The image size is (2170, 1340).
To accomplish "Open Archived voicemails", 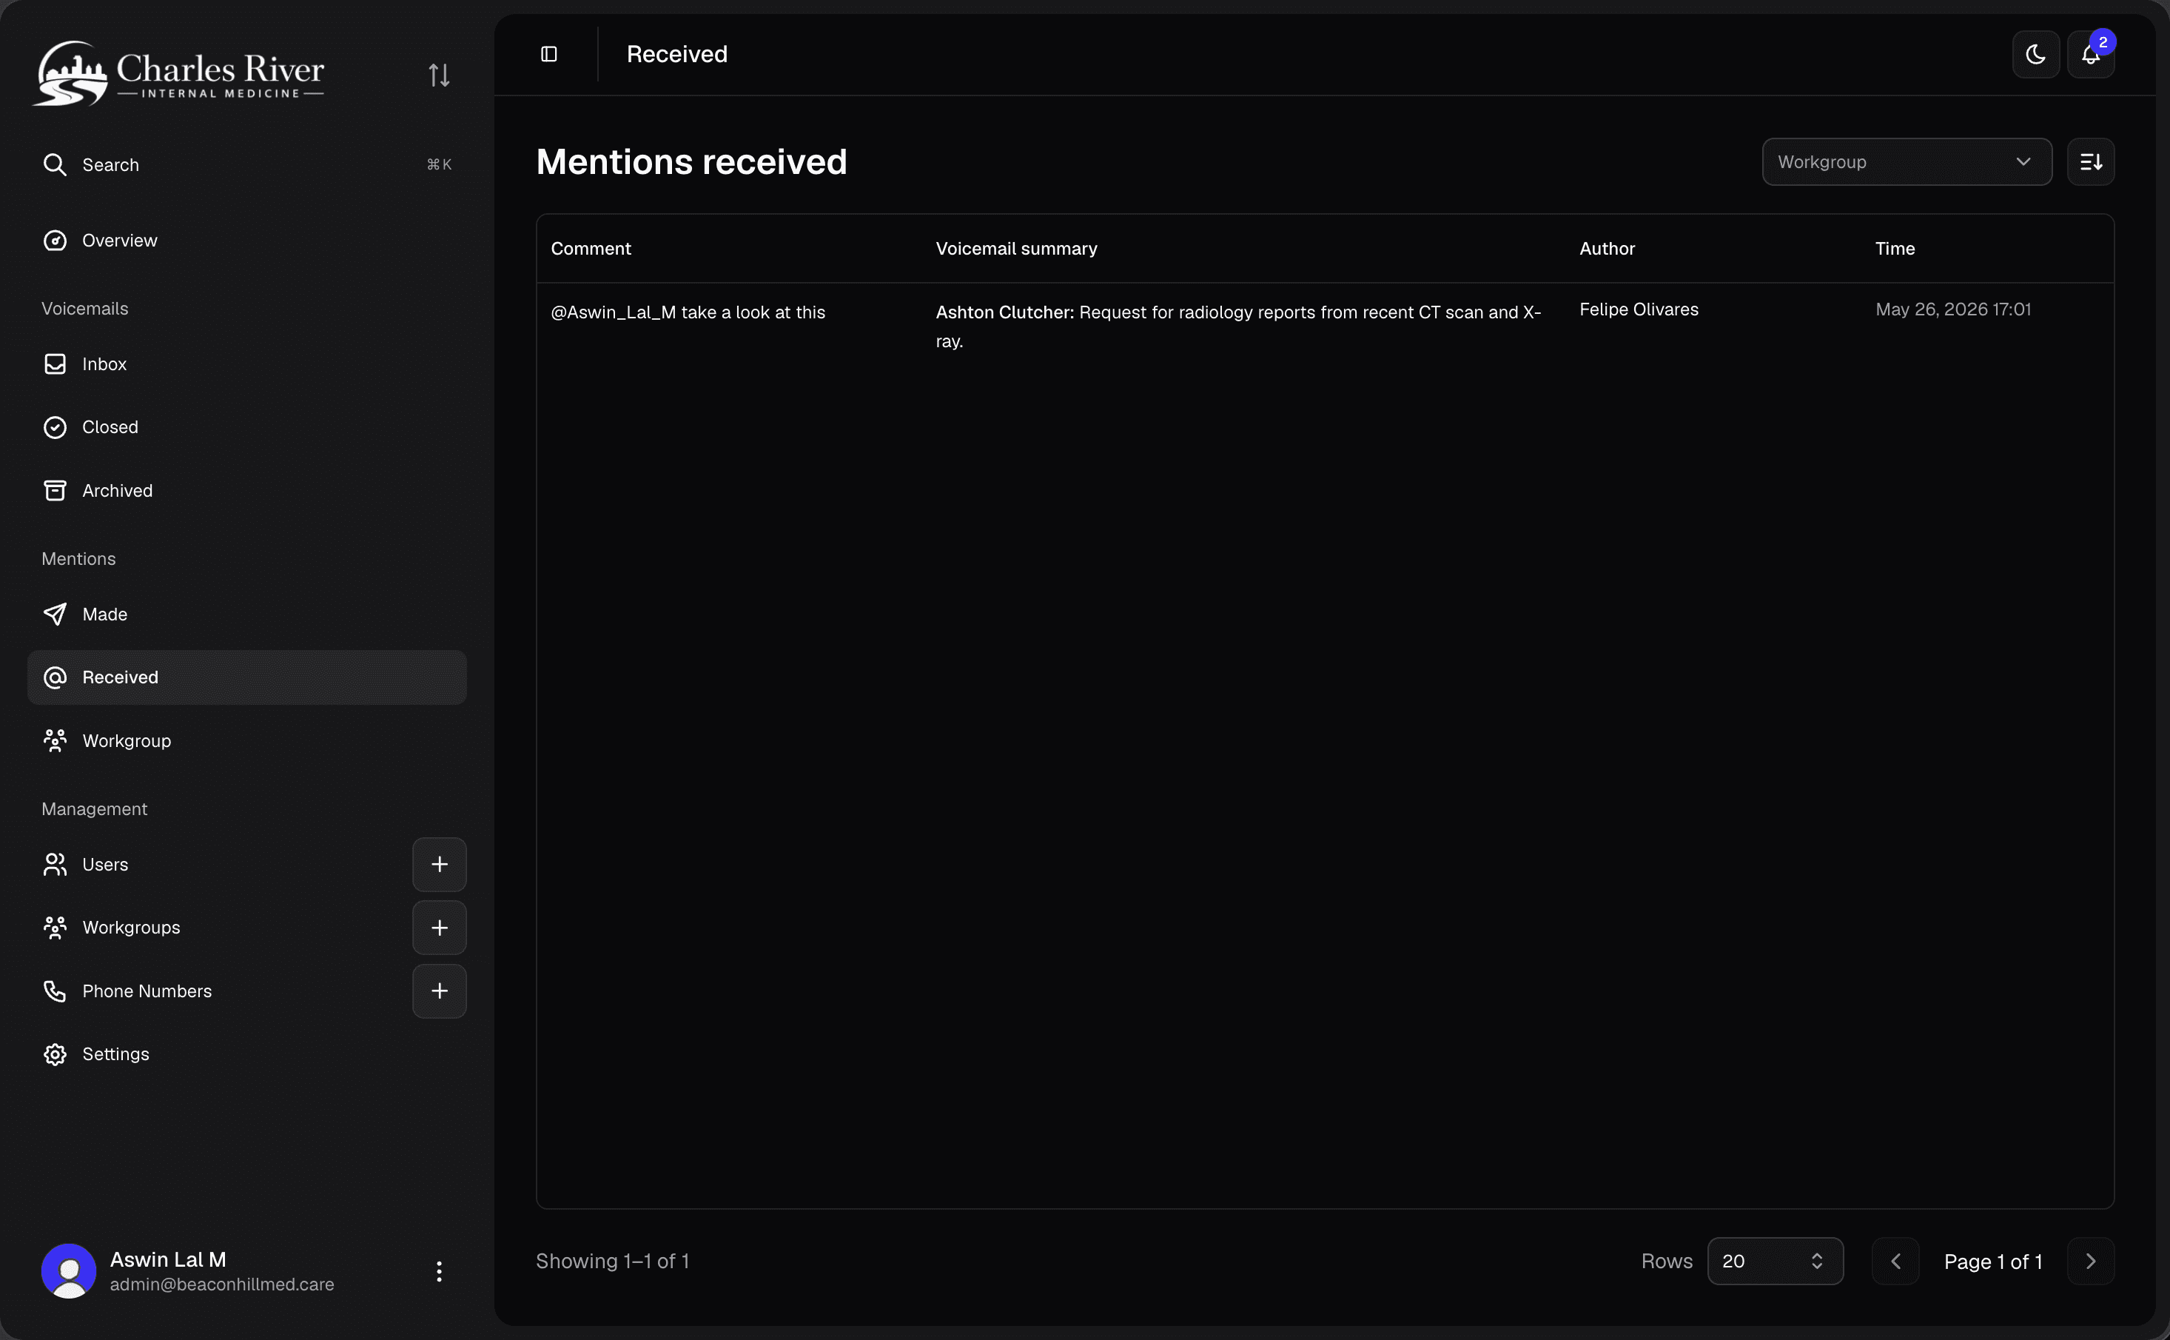I will pos(247,491).
